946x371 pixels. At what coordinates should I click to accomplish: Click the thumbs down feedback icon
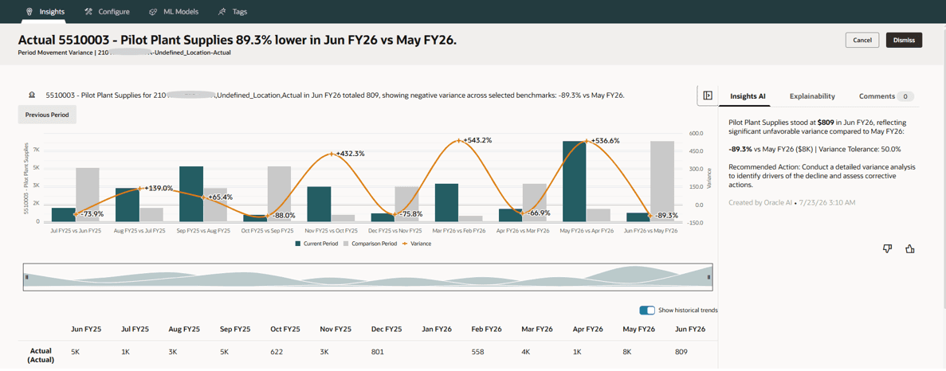click(x=887, y=248)
